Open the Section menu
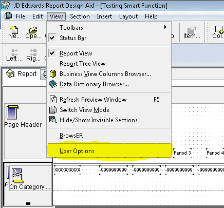224x208 pixels. (x=80, y=16)
